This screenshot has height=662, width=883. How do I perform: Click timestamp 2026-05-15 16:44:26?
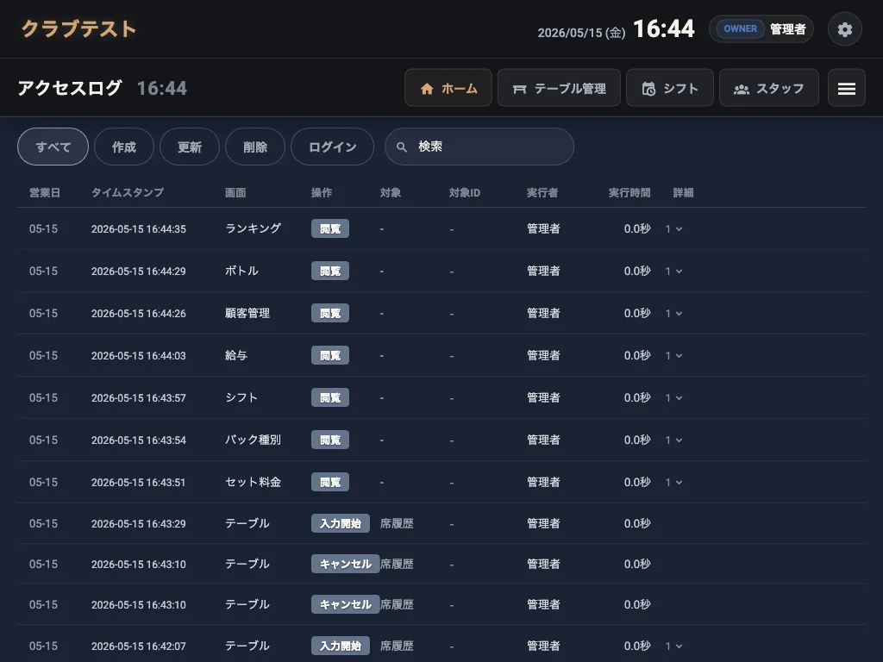[139, 314]
